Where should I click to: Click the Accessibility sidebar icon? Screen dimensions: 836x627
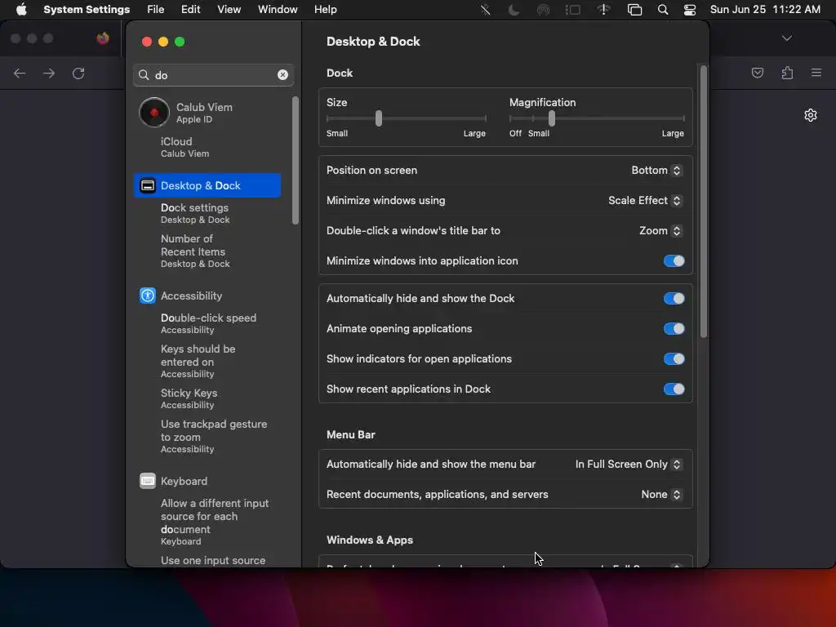(x=148, y=296)
